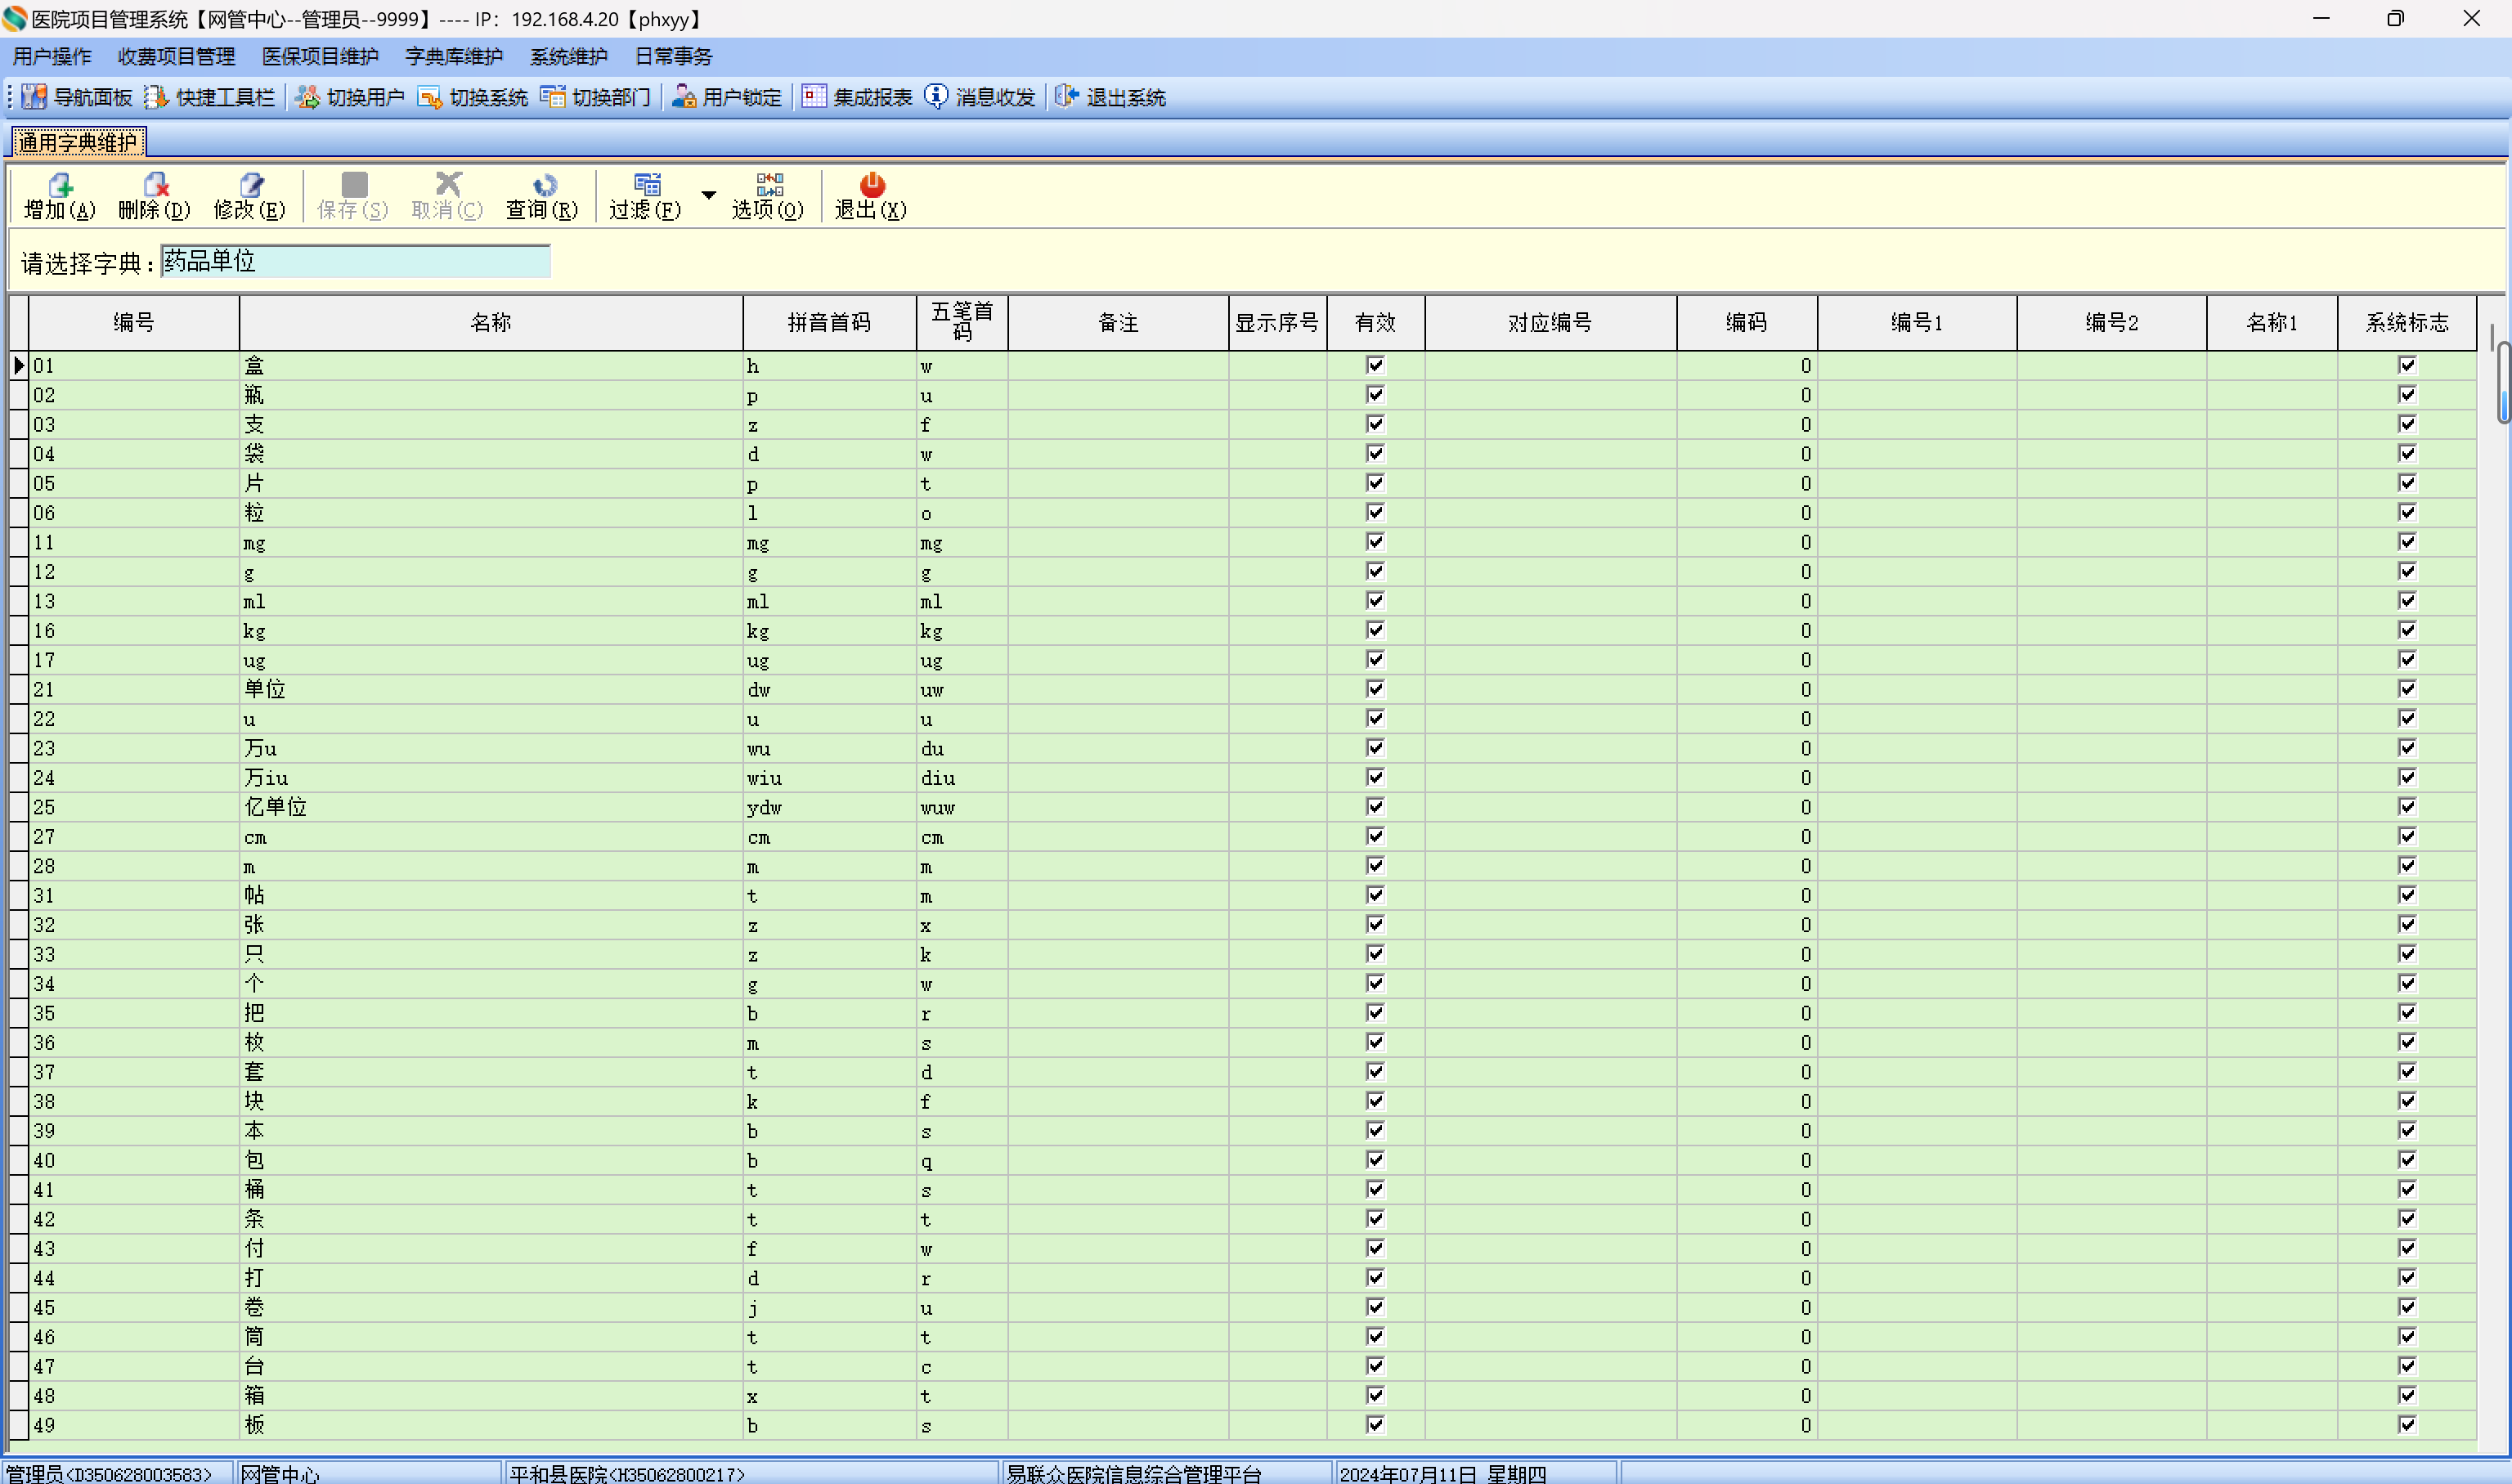This screenshot has width=2512, height=1484.
Task: Open the 请选择字典 dictionary selector box
Action: [x=355, y=262]
